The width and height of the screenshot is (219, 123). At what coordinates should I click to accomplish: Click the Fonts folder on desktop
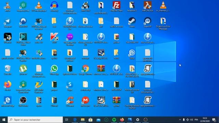tap(116, 54)
